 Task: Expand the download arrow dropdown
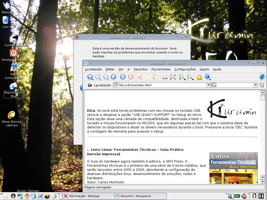click(x=210, y=80)
